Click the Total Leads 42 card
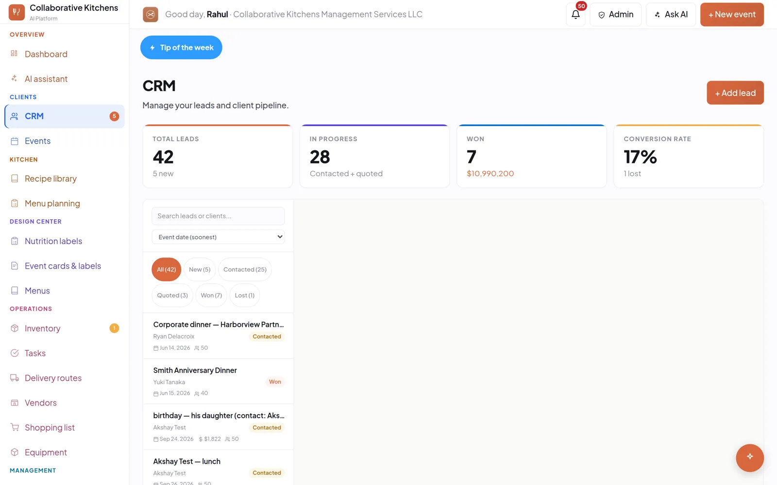 (218, 156)
